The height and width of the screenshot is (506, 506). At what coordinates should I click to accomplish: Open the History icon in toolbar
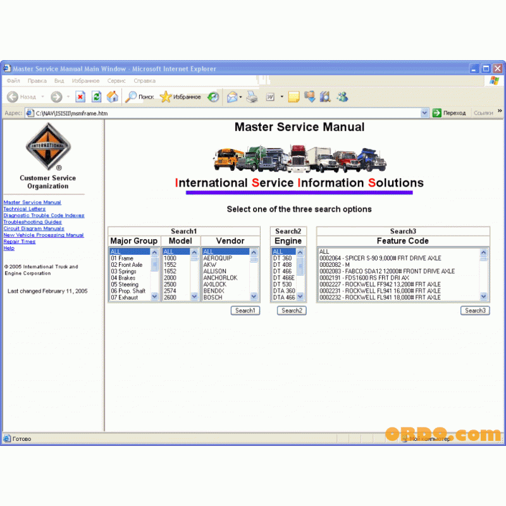click(x=213, y=97)
